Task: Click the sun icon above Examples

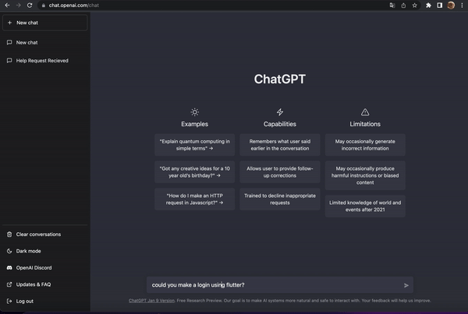Action: tap(194, 112)
